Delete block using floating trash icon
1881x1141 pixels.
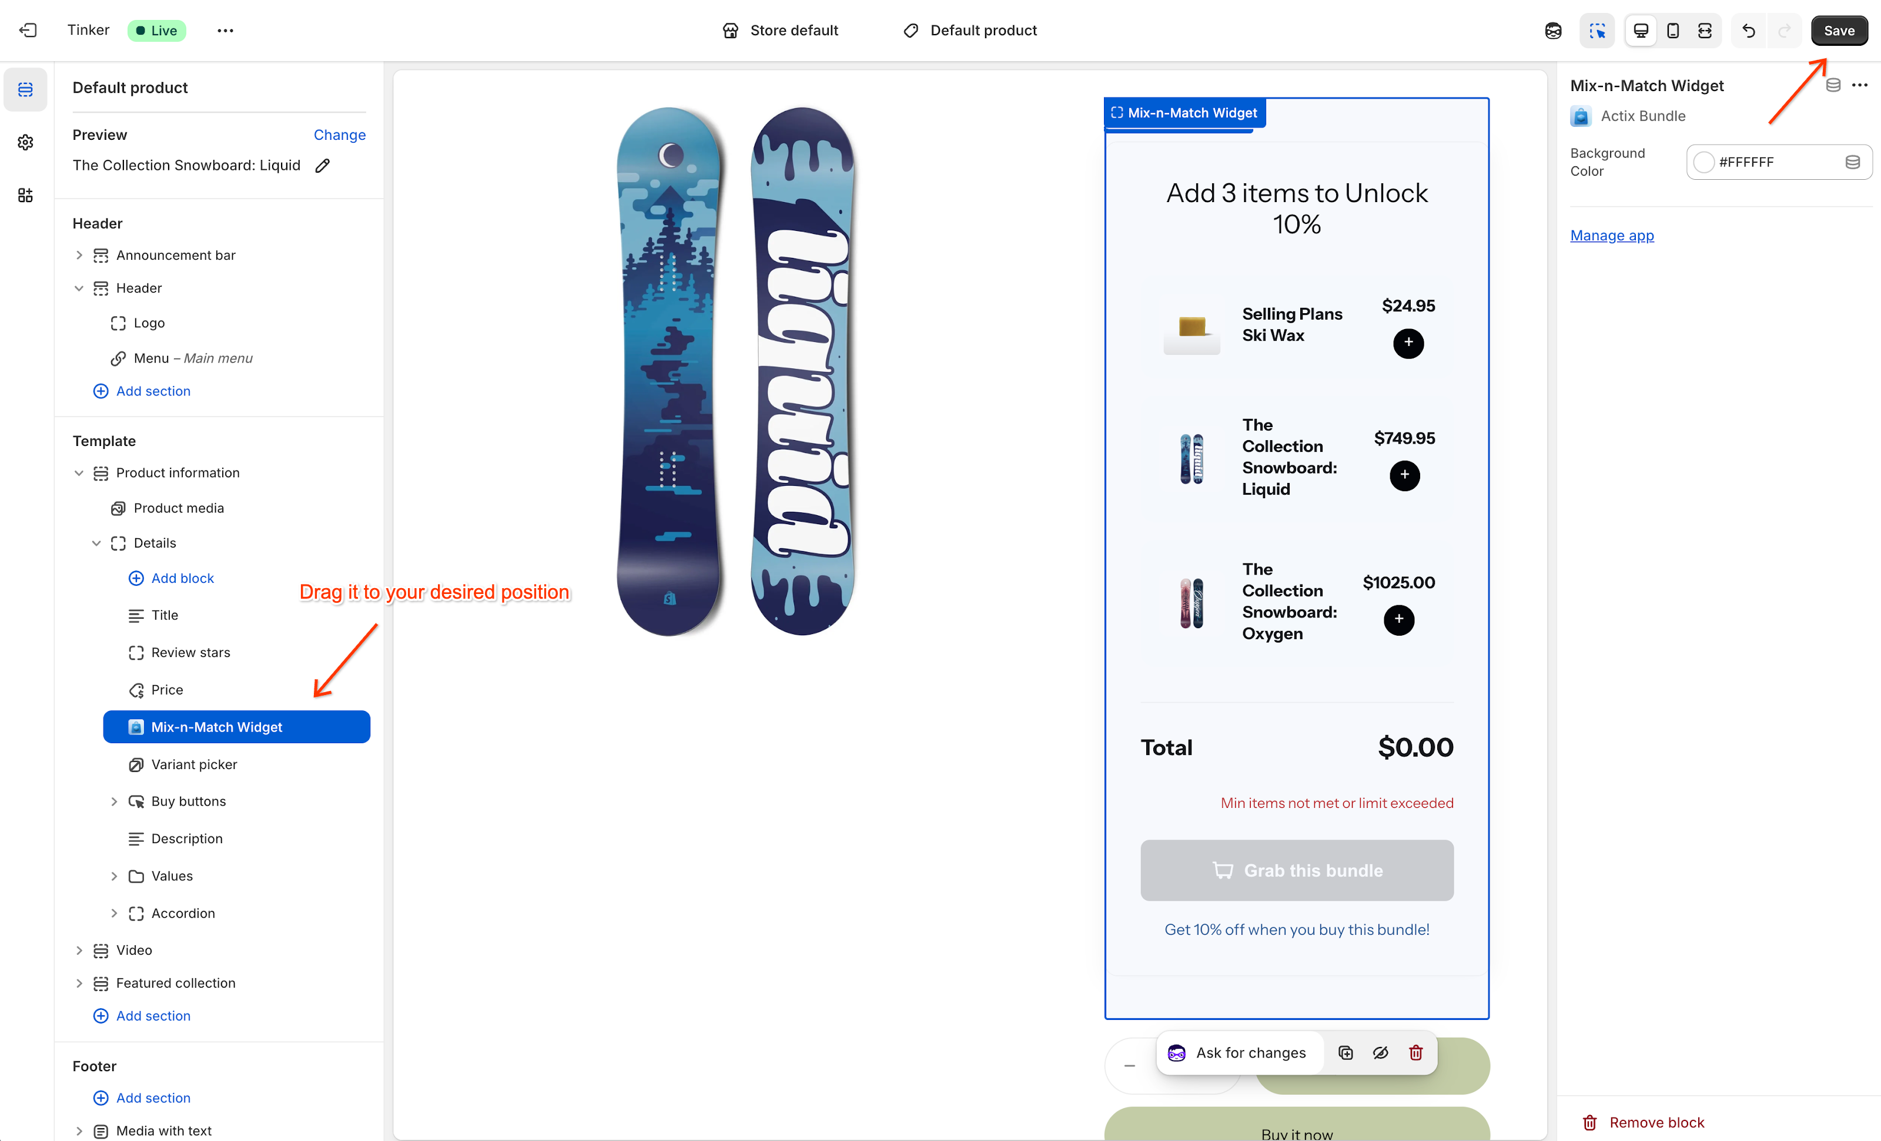pyautogui.click(x=1416, y=1052)
